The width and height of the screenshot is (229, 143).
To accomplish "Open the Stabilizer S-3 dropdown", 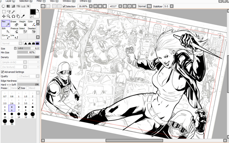I will 172,6.
